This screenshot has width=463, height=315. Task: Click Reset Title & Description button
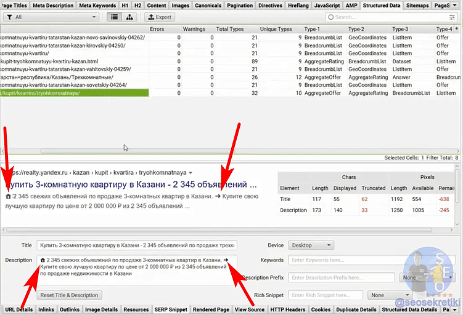(69, 295)
